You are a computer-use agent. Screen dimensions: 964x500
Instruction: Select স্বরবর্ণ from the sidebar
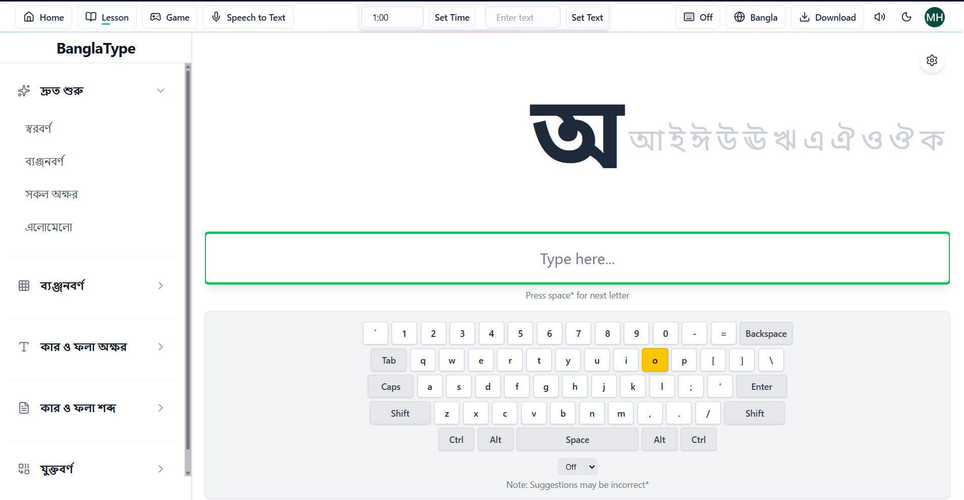coord(38,128)
